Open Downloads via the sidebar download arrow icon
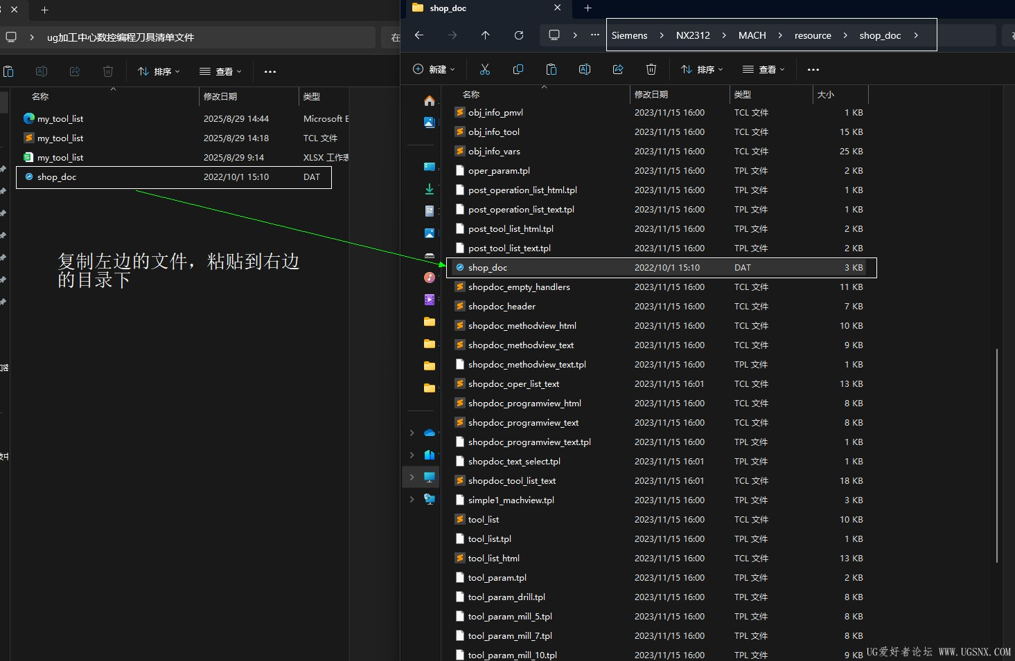Viewport: 1015px width, 661px height. click(430, 189)
